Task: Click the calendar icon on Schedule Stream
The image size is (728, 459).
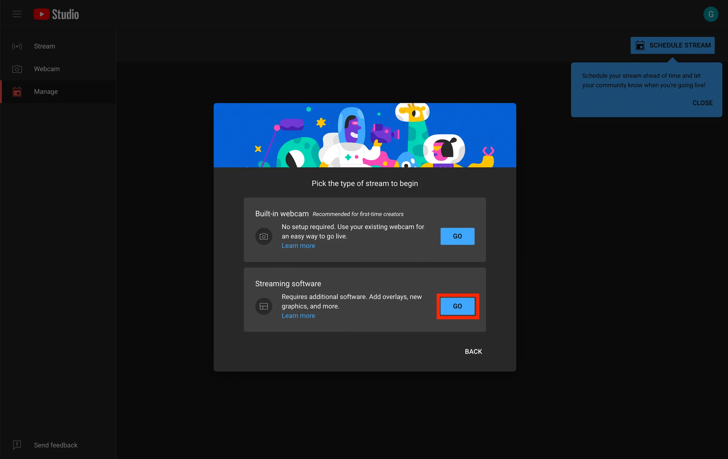Action: (x=640, y=46)
